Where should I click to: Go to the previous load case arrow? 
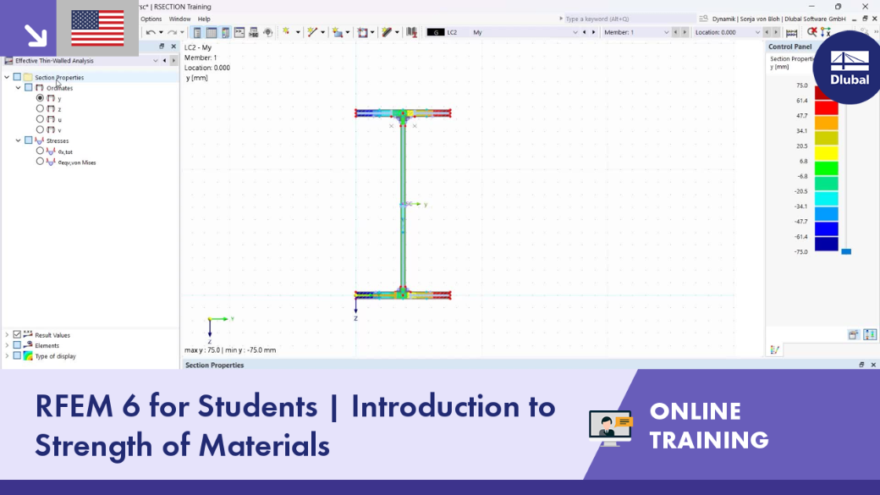[584, 32]
